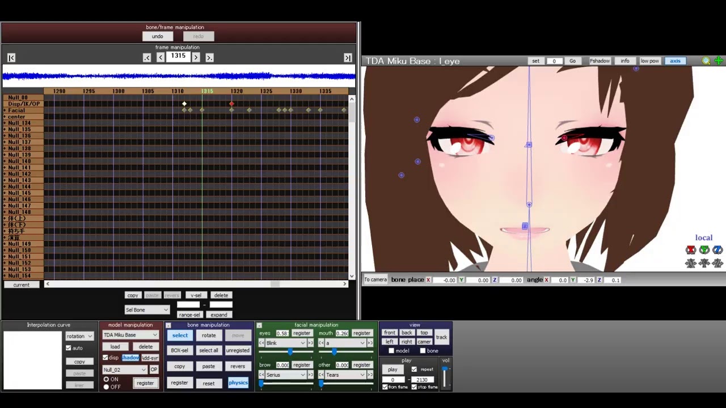Switch to front view
Screen dimensions: 726x408
coord(390,333)
